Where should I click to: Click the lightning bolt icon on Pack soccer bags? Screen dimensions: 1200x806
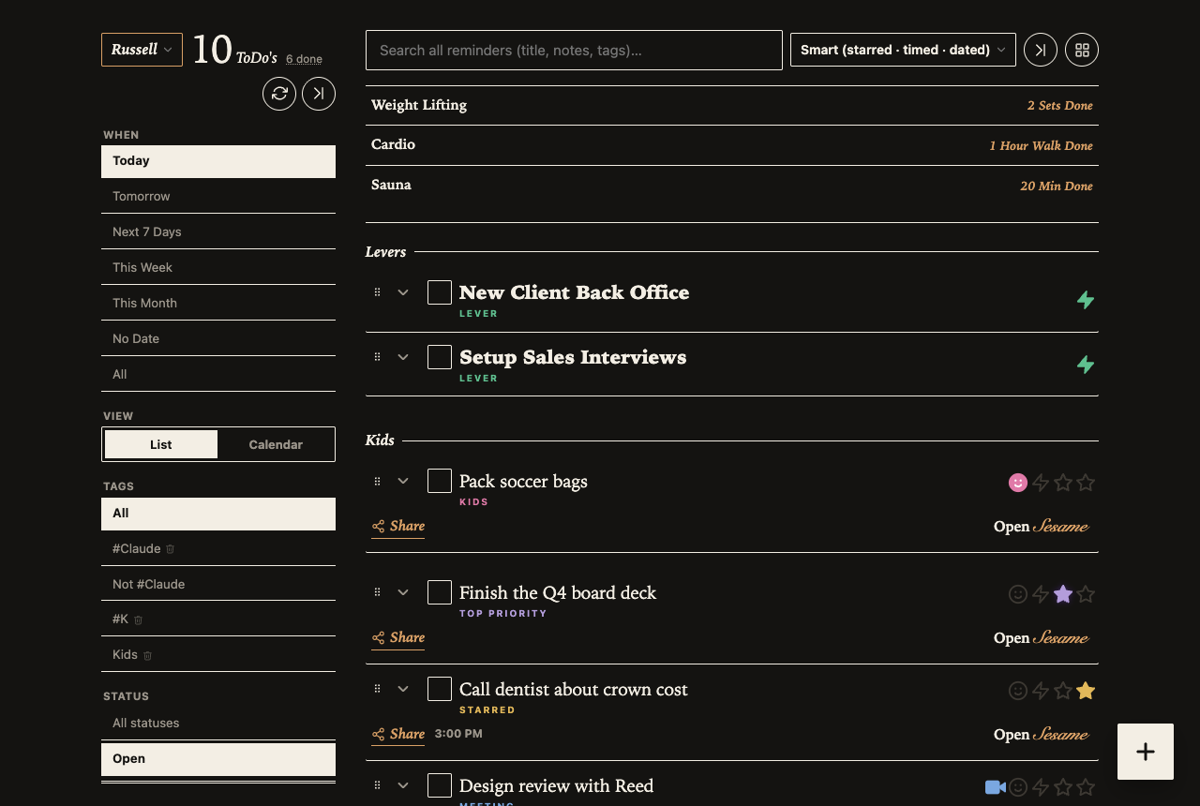click(x=1041, y=483)
